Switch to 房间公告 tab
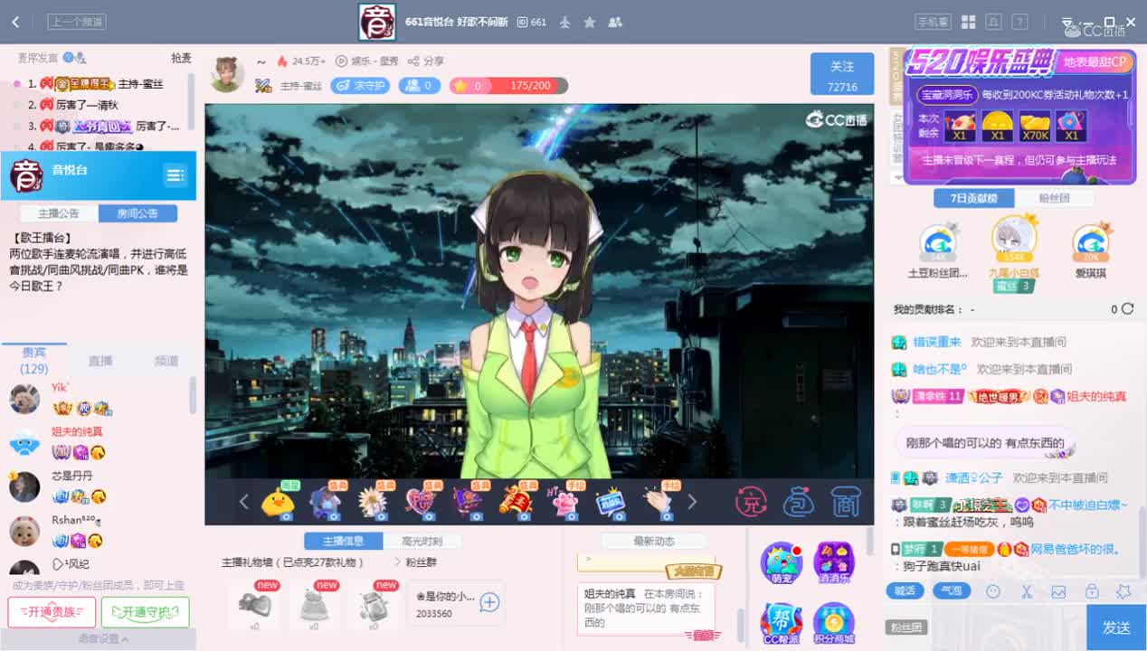Image resolution: width=1147 pixels, height=651 pixels. click(137, 213)
